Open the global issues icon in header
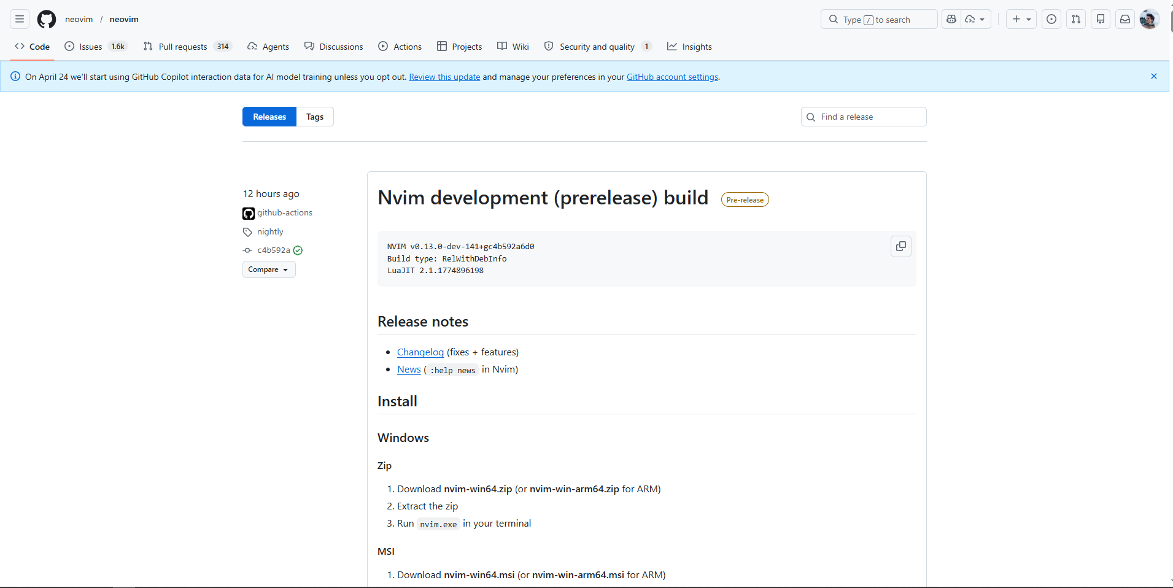Image resolution: width=1173 pixels, height=588 pixels. coord(1051,19)
